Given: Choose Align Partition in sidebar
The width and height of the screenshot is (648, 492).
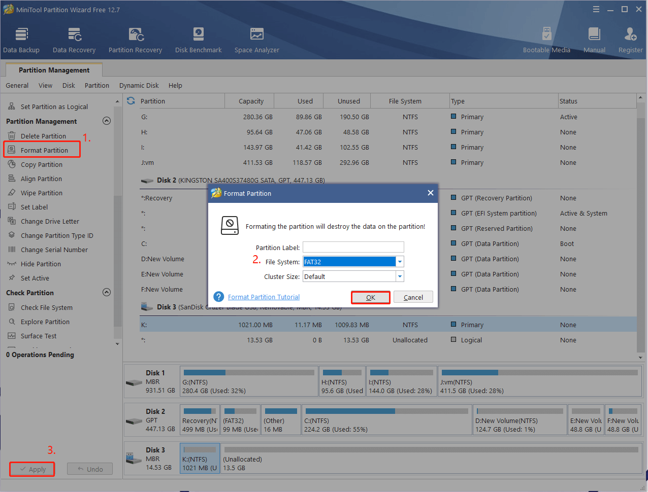Looking at the screenshot, I should pyautogui.click(x=41, y=179).
